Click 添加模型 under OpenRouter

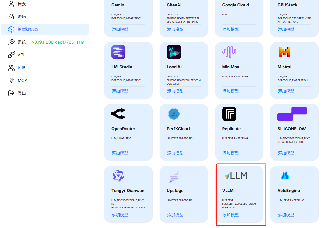point(120,153)
